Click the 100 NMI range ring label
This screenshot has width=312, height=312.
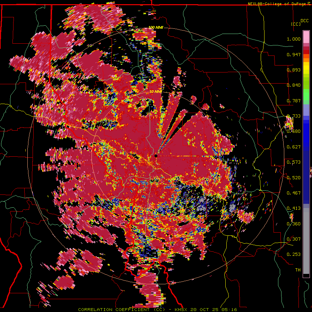pos(156,27)
